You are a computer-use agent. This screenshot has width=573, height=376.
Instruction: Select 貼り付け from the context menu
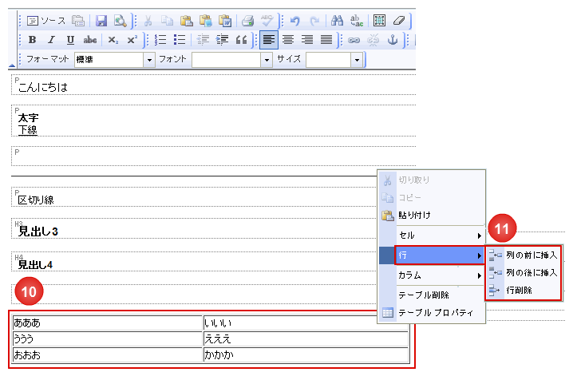click(x=415, y=215)
